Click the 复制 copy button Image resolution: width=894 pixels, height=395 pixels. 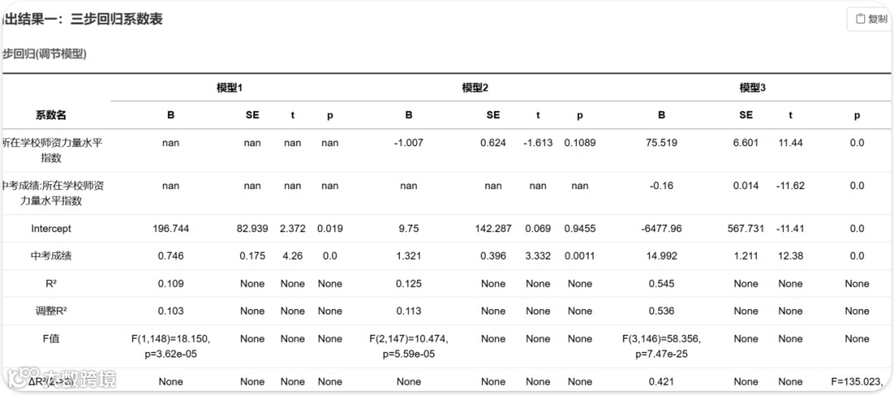click(871, 19)
